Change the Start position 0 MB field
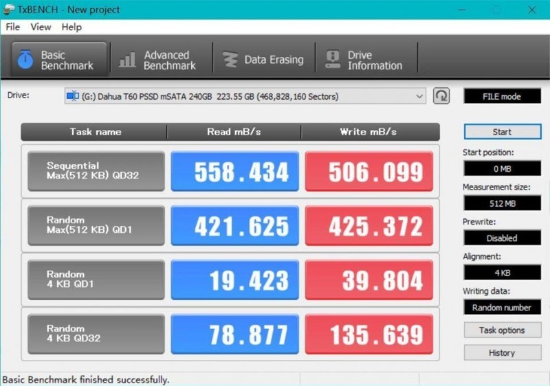Image resolution: width=550 pixels, height=386 pixels. pos(503,168)
